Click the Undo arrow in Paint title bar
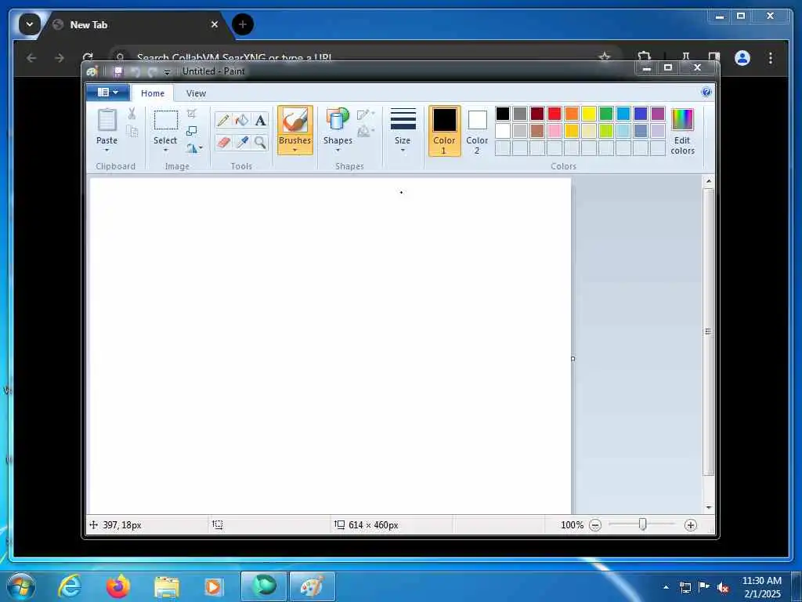 (135, 71)
